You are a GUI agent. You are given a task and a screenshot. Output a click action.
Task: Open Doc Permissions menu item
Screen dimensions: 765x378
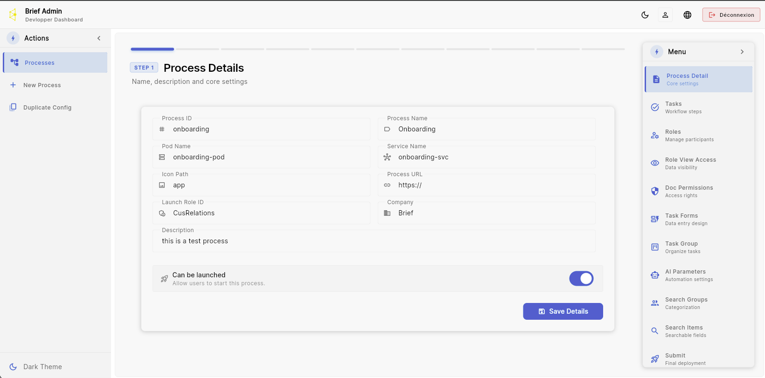699,191
